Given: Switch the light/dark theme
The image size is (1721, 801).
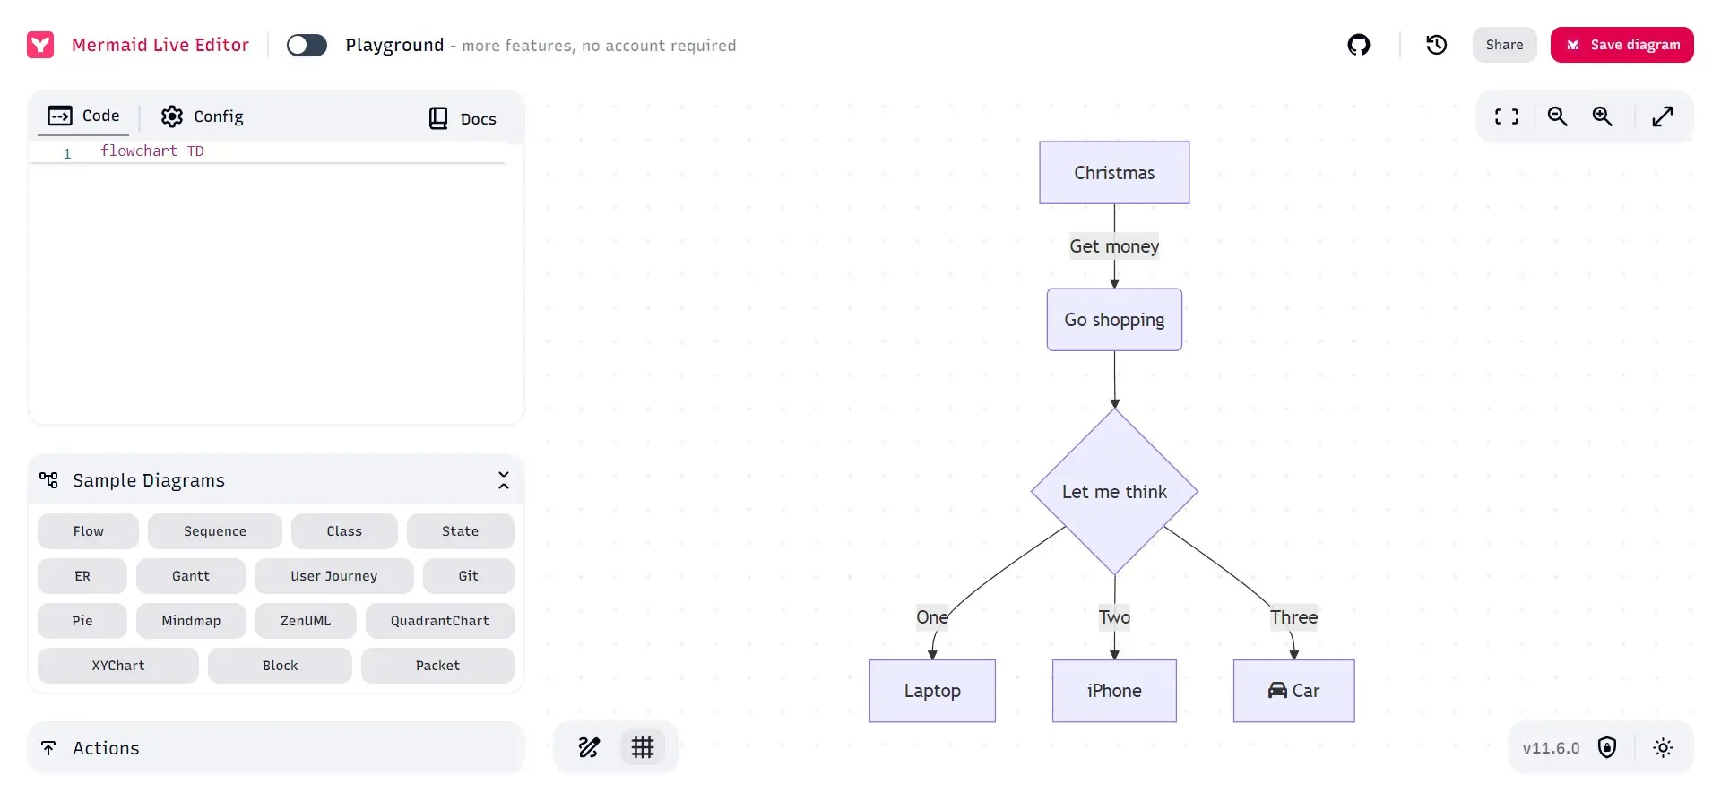Looking at the screenshot, I should [1663, 748].
